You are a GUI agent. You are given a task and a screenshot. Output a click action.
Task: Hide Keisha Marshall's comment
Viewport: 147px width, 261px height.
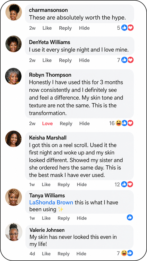click(x=82, y=185)
